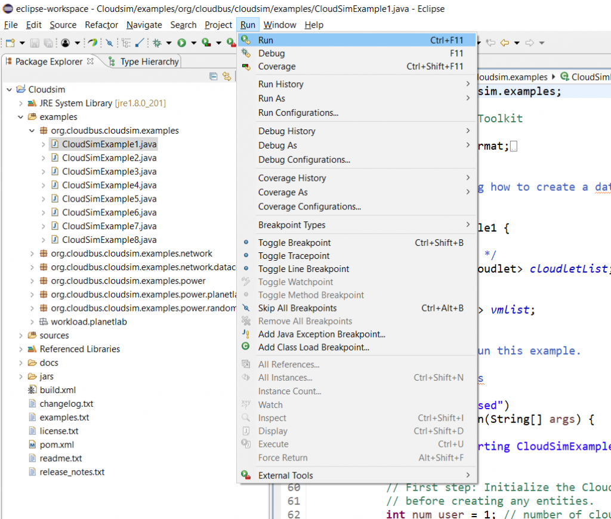Select CloudSimExample2.java file
The image size is (611, 519).
pos(104,158)
